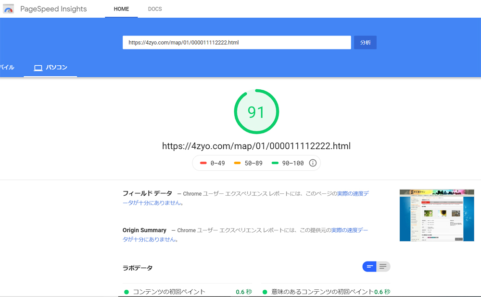Click 0.6 秒 value for 意味のあるコンテンツの初回ペイント
Image resolution: width=481 pixels, height=297 pixels.
382,292
